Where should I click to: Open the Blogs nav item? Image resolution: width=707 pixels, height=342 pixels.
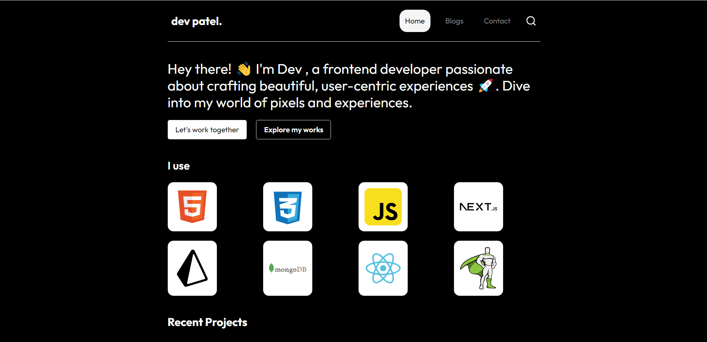454,21
